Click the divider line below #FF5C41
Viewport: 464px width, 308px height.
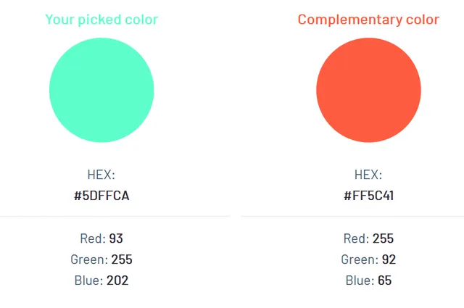352,216
